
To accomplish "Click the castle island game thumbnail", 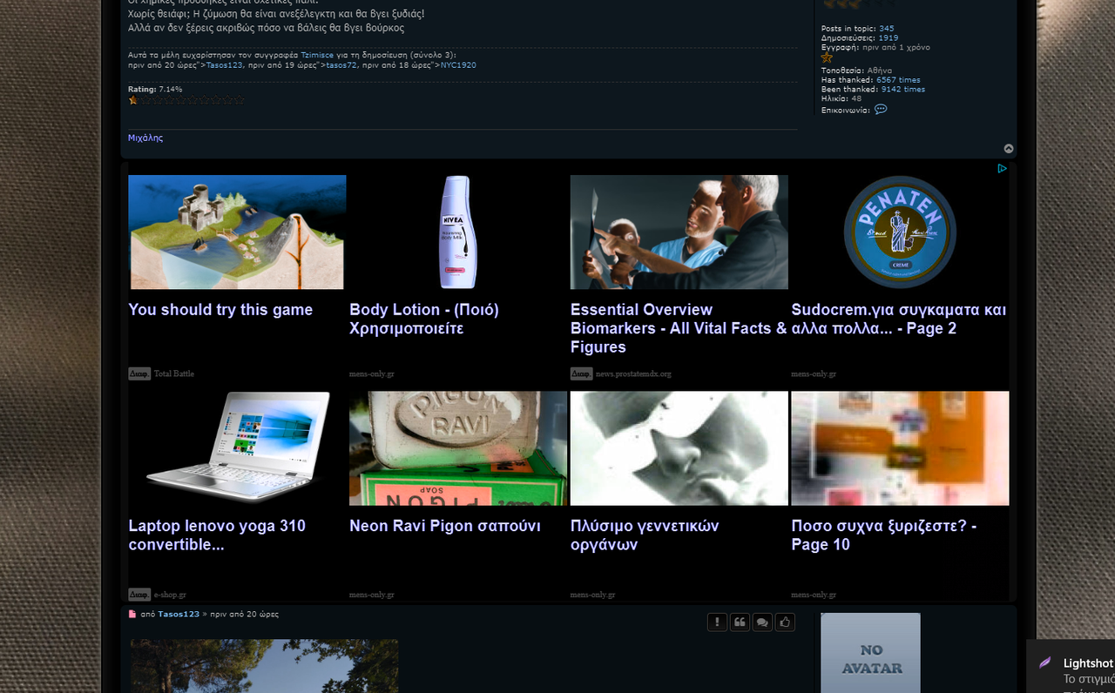I will click(x=237, y=232).
